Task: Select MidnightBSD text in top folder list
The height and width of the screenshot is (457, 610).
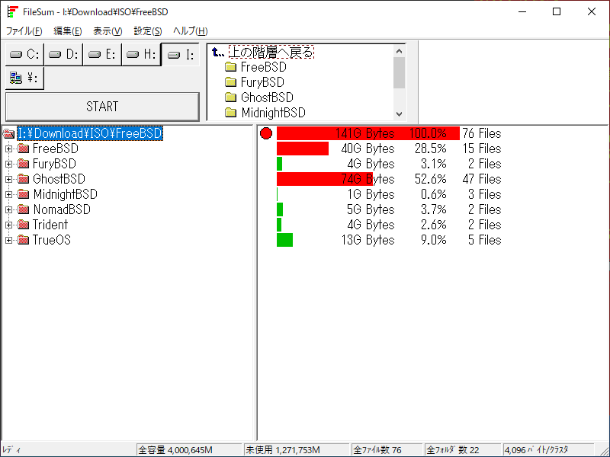Action: click(x=274, y=113)
